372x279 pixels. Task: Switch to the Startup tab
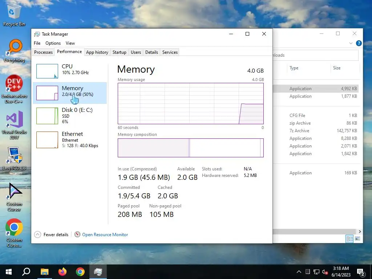(119, 52)
